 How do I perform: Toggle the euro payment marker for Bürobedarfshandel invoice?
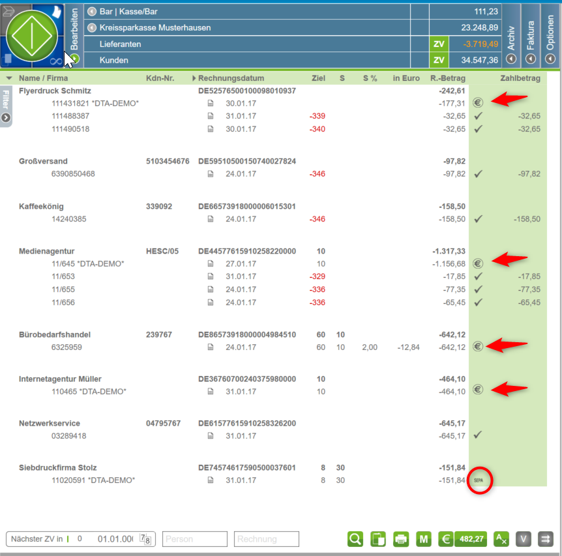(478, 347)
